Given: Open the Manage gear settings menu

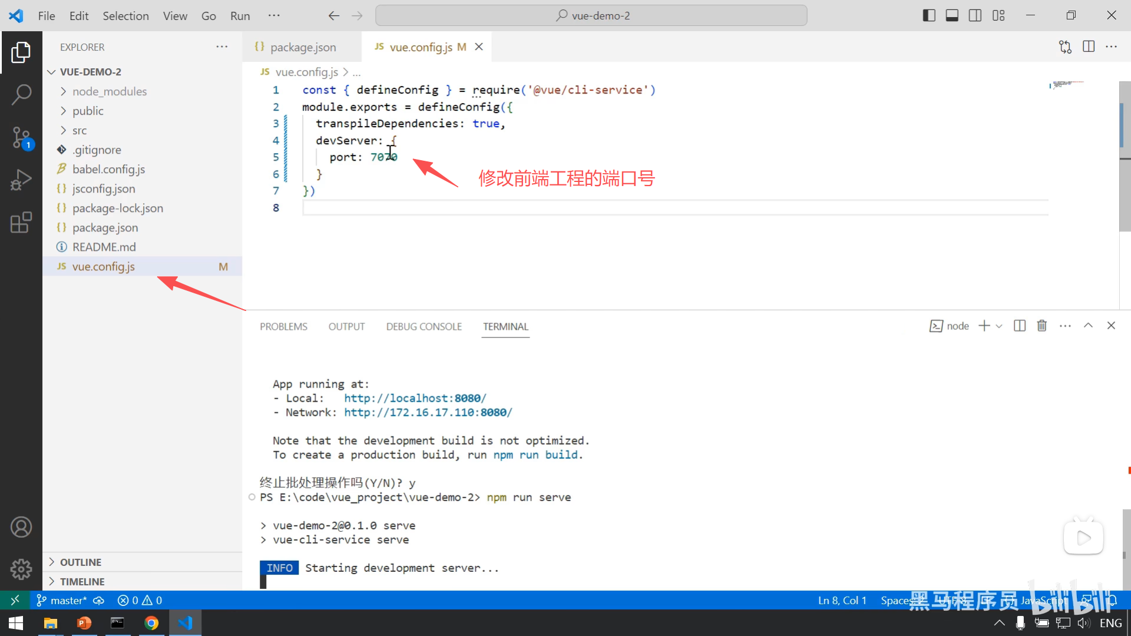Looking at the screenshot, I should [x=21, y=569].
